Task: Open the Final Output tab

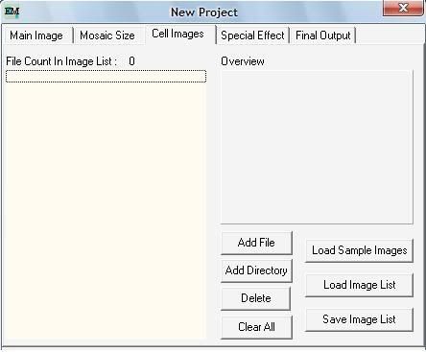Action: point(323,35)
